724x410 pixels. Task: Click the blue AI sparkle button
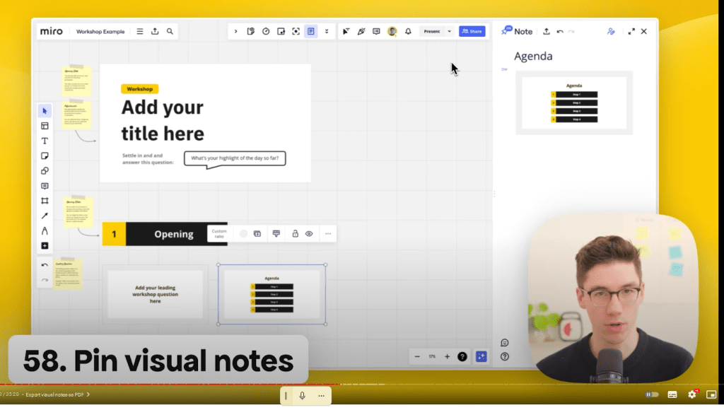pyautogui.click(x=481, y=356)
